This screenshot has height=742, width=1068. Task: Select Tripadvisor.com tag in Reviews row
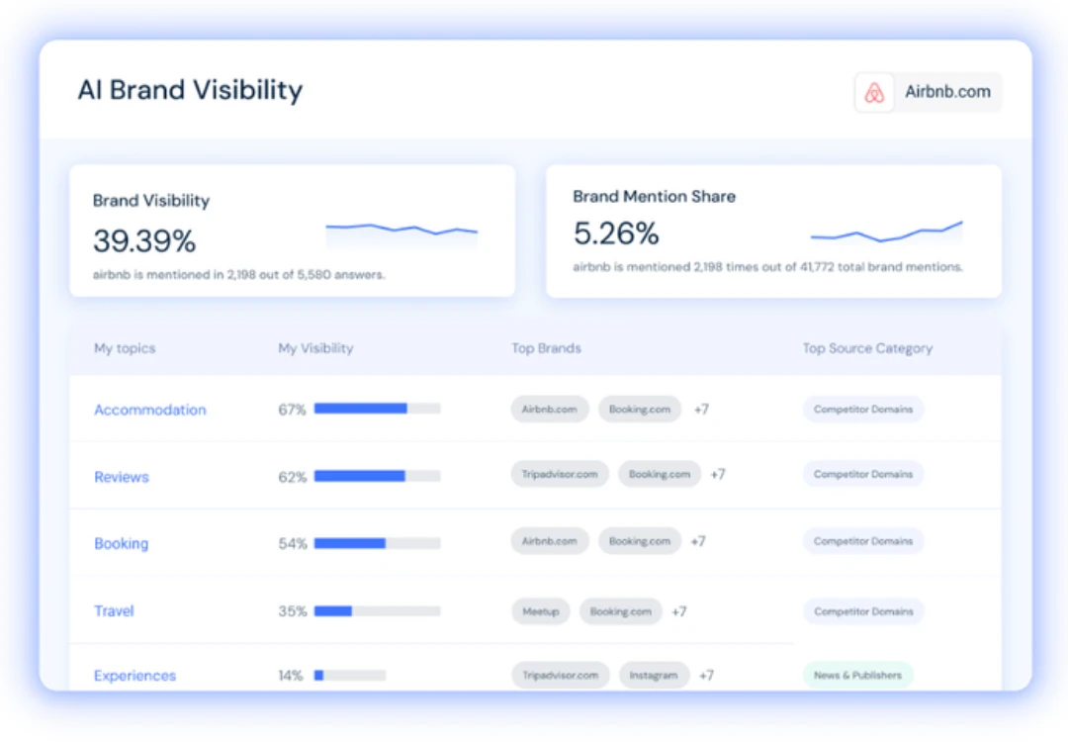(x=560, y=474)
